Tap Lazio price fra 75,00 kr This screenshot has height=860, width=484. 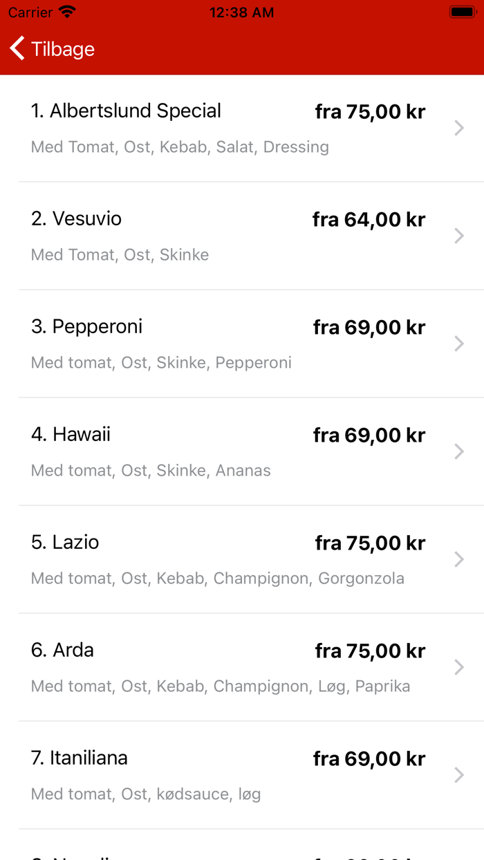(x=370, y=543)
